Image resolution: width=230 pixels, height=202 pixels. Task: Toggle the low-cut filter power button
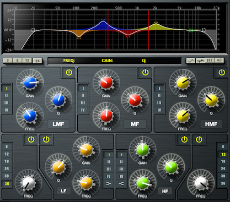(31, 140)
